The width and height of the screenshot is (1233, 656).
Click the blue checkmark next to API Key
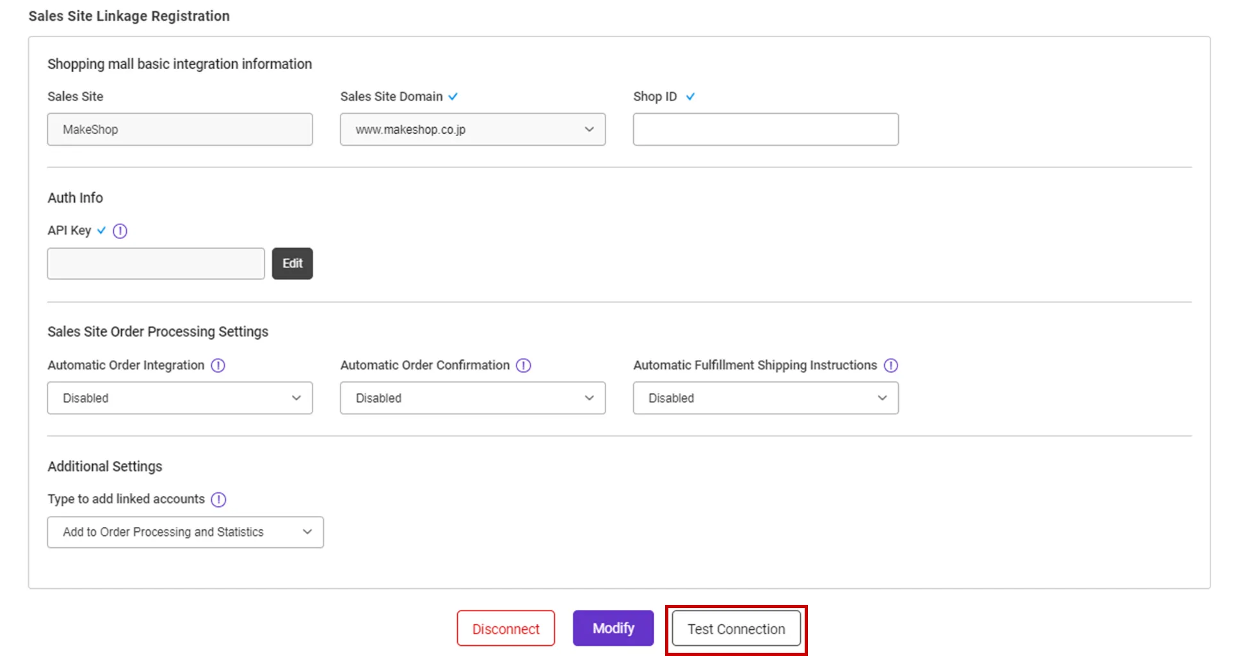coord(101,231)
